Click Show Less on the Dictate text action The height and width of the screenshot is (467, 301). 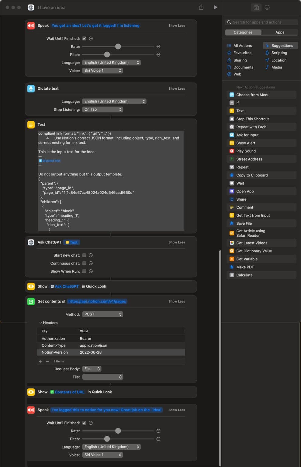coord(177,88)
